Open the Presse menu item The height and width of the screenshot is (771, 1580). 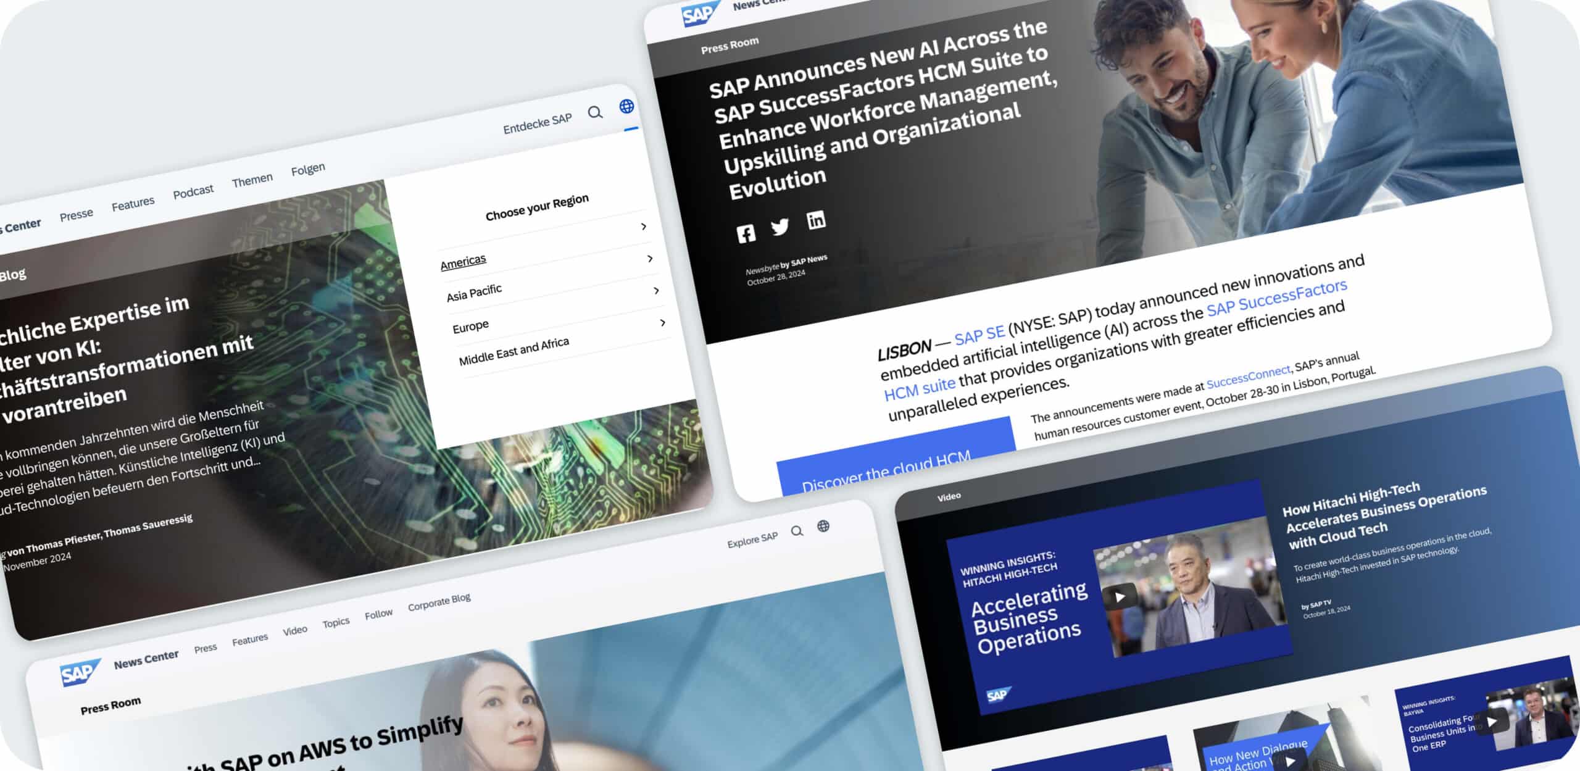(77, 215)
